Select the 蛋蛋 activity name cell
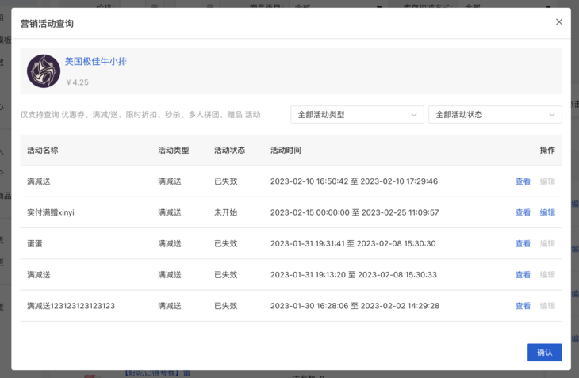Viewport: 579px width, 378px height. 34,244
